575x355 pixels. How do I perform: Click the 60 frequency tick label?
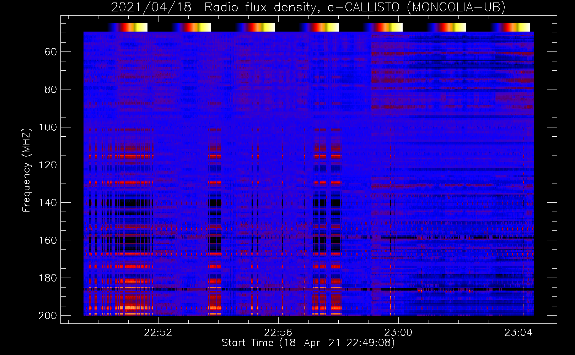pyautogui.click(x=51, y=52)
